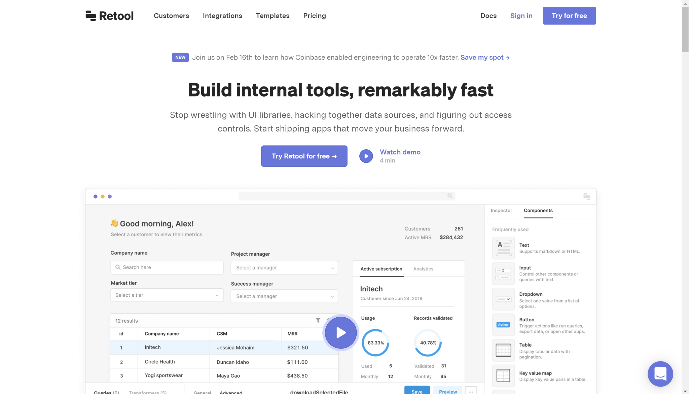
Task: Select the Circle Health row
Action: pyautogui.click(x=224, y=362)
